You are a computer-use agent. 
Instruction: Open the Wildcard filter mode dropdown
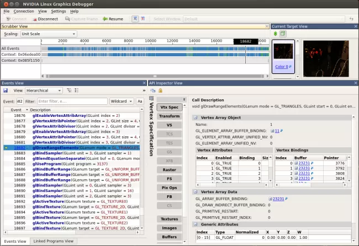pyautogui.click(x=122, y=101)
